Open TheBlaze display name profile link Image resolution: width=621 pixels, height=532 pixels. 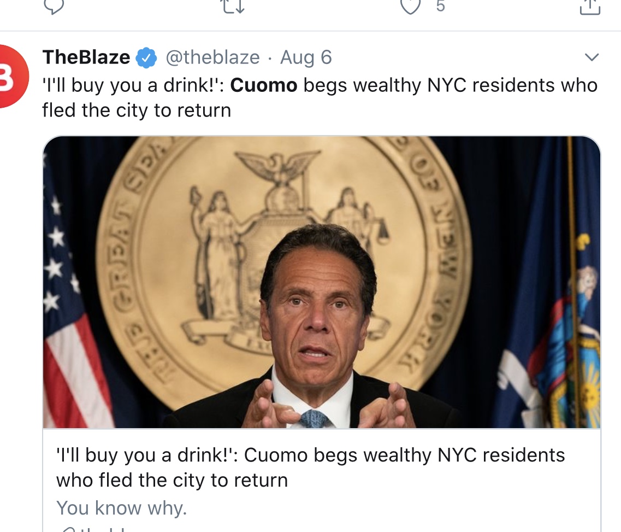86,57
